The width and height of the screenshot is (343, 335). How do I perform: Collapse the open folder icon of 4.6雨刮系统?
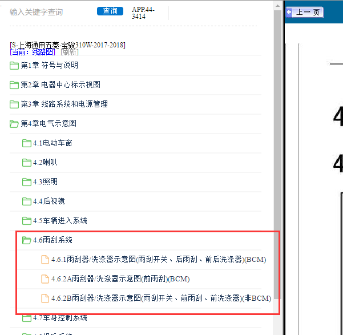click(x=27, y=240)
